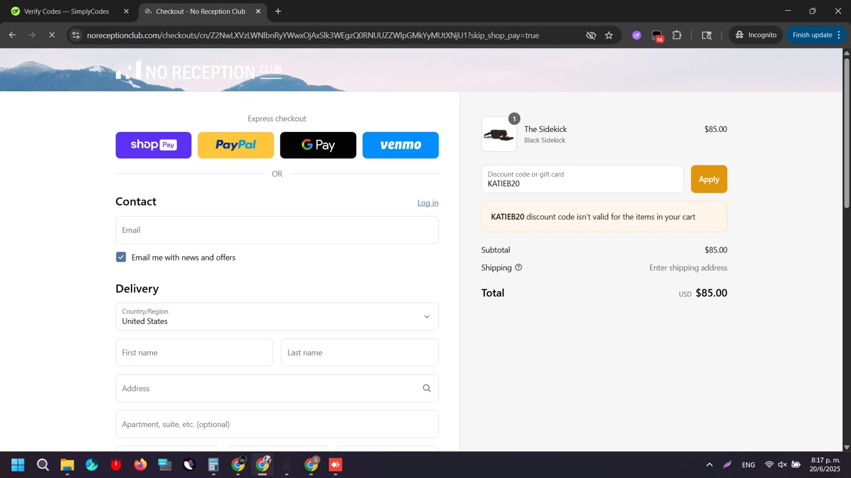Uncheck Email me with news and offers
The width and height of the screenshot is (851, 478).
121,257
